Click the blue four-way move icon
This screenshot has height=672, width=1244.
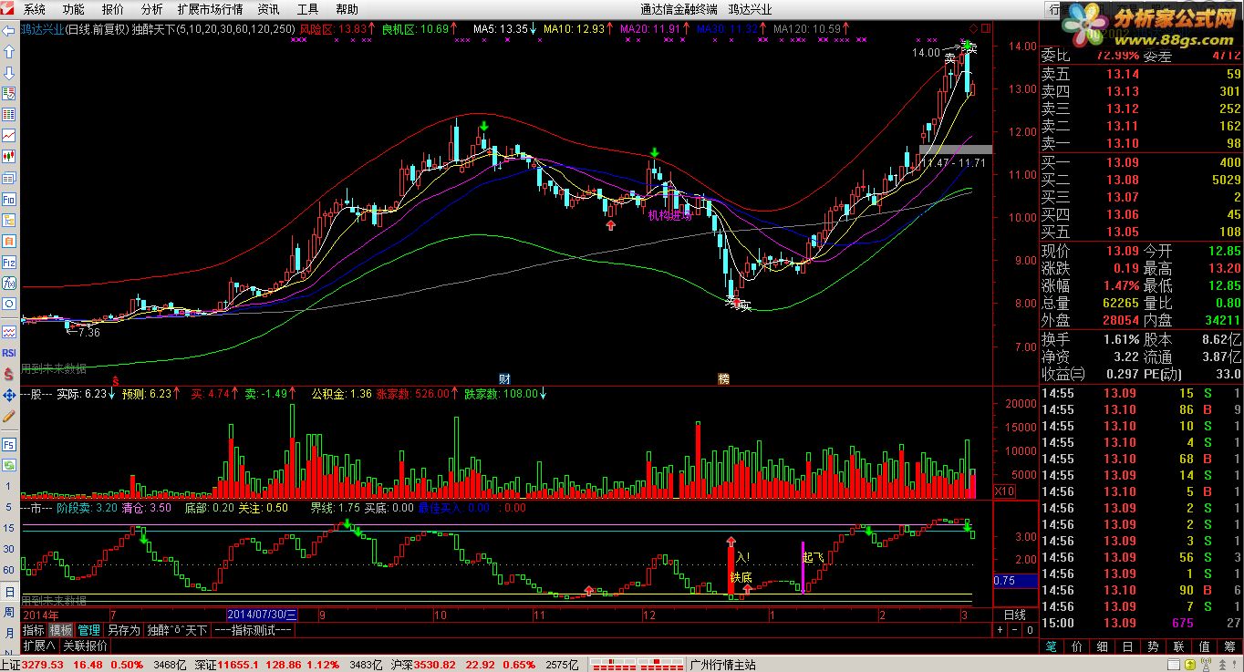8,394
